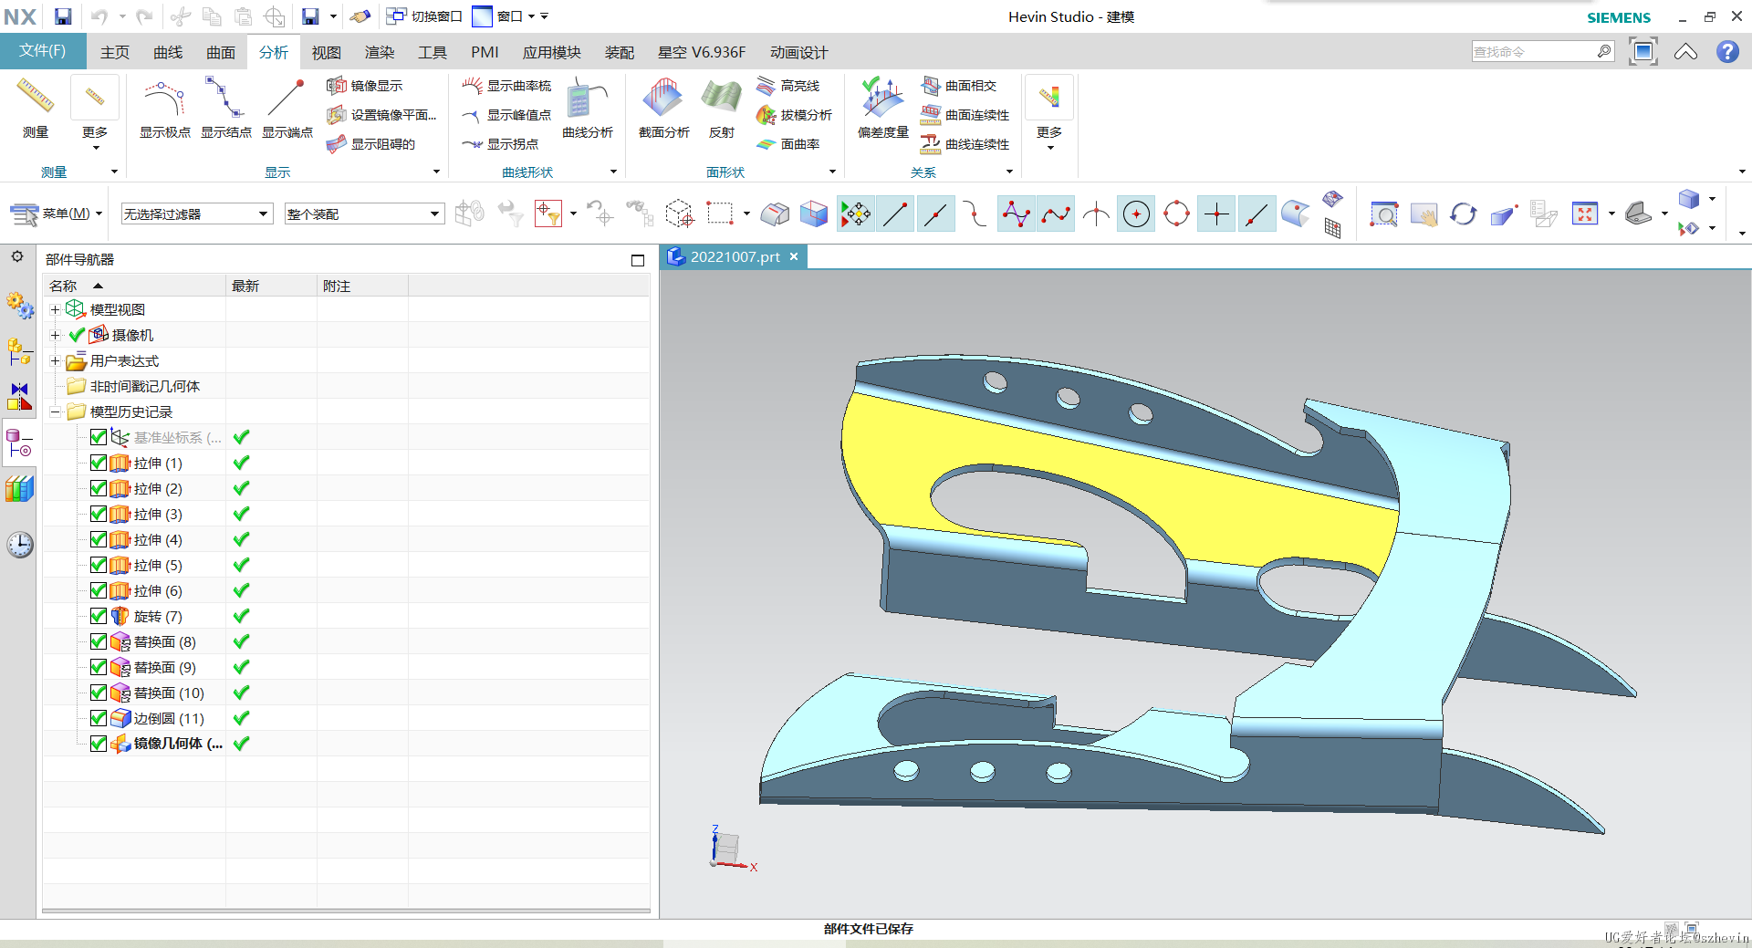Select 镜像显示 mirror display tool
The width and height of the screenshot is (1752, 948).
pos(365,86)
